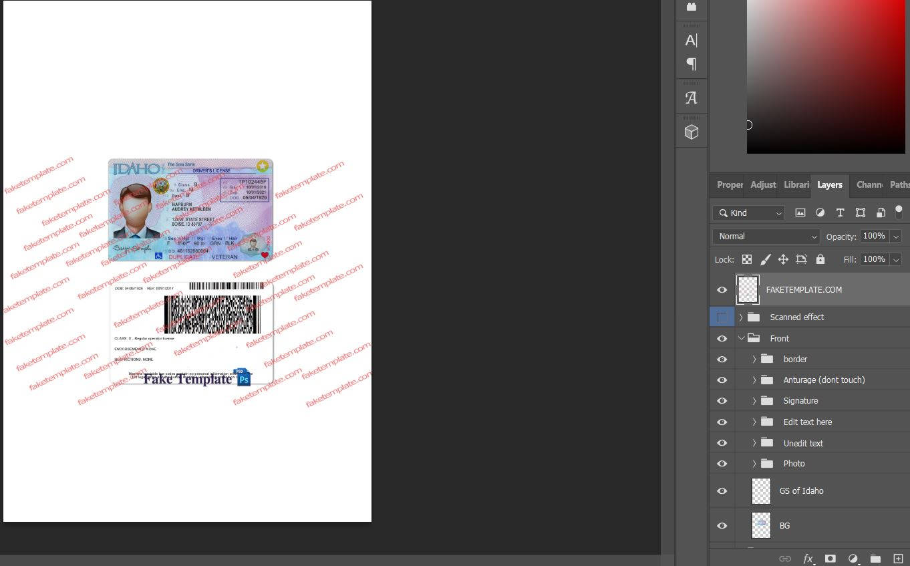Click inside the red color picker field
Image resolution: width=910 pixels, height=566 pixels.
point(825,74)
